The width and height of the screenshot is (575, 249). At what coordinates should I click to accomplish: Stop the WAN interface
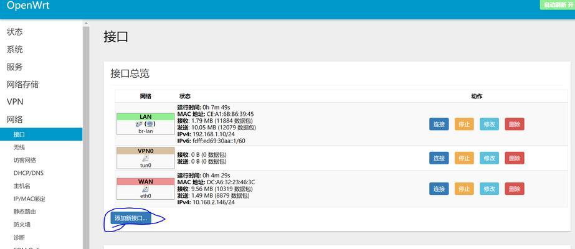[464, 189]
